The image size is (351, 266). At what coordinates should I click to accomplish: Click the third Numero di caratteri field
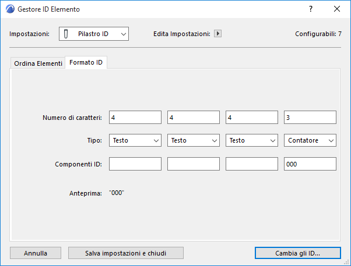(251, 118)
